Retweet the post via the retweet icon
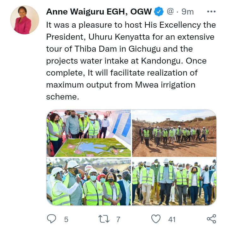This screenshot has height=229, width=227. [104, 219]
